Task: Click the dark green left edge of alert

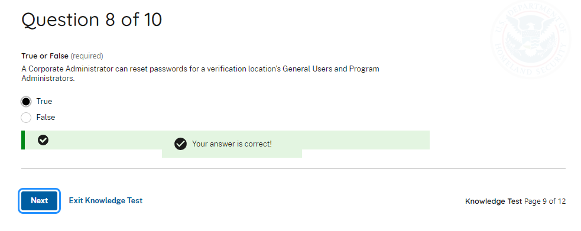Action: (x=23, y=140)
